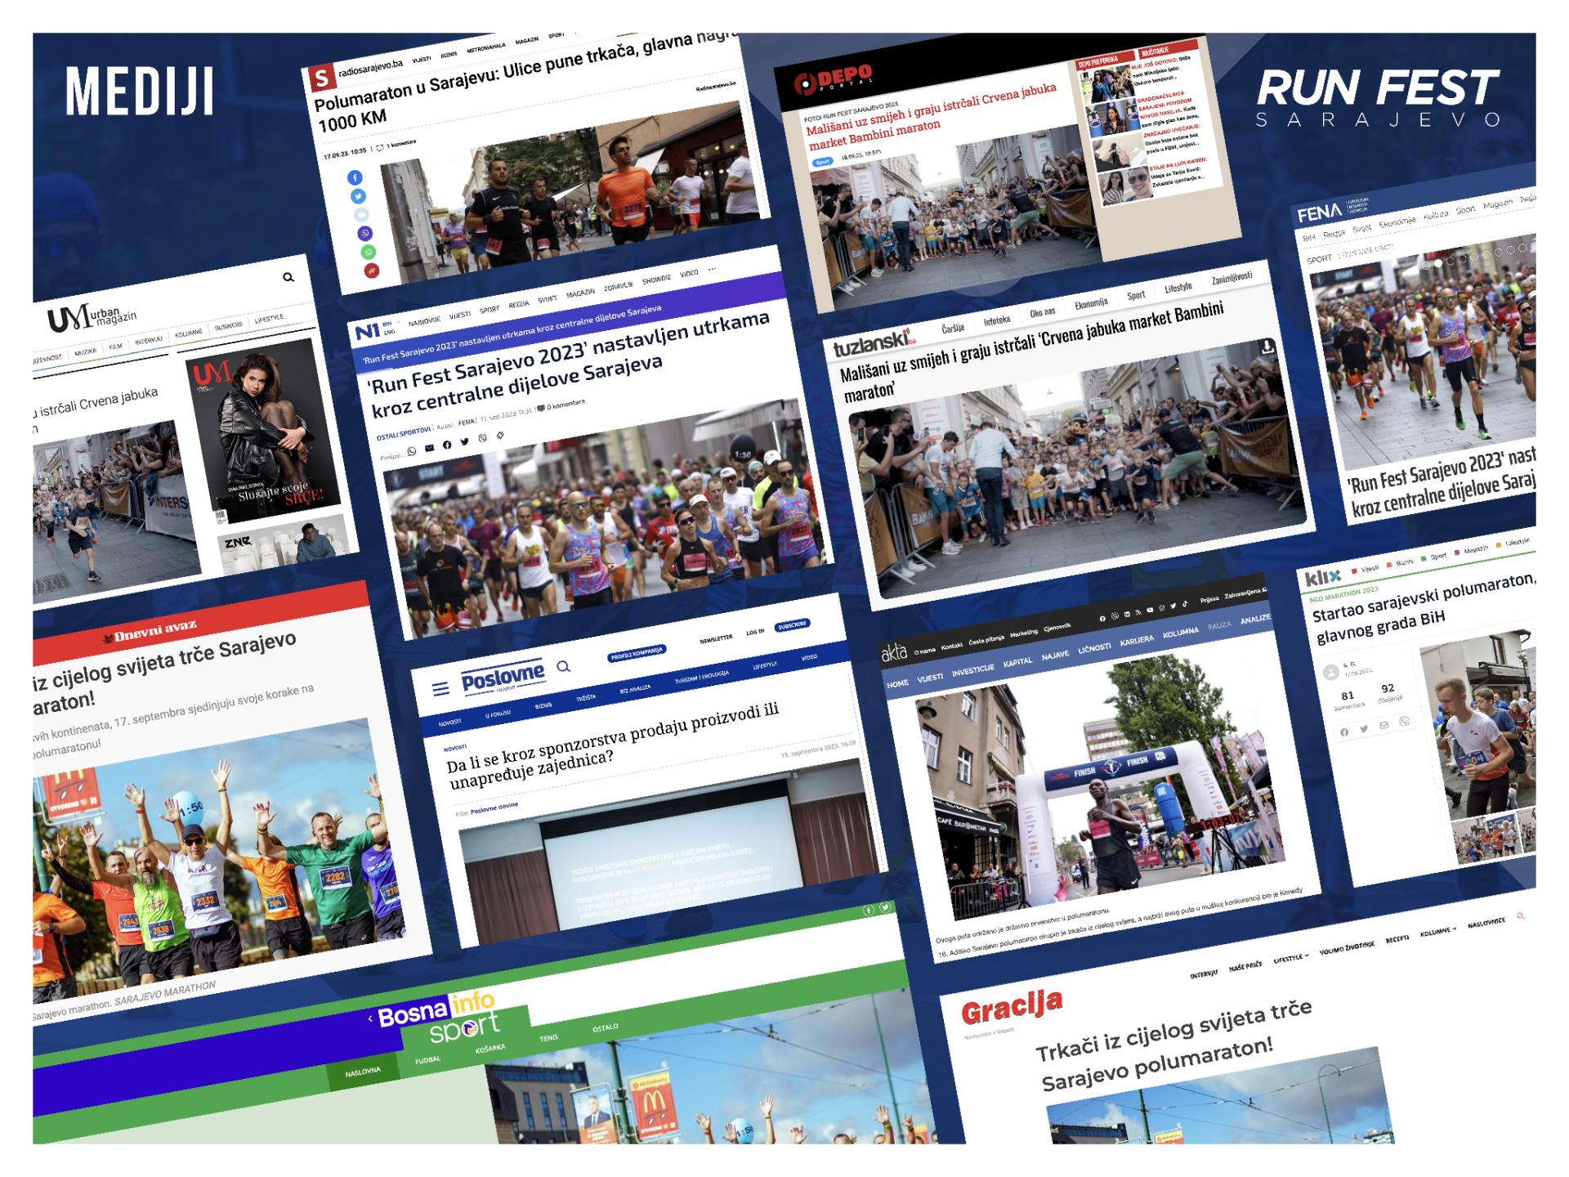This screenshot has height=1177, width=1569.
Task: Click red copy-link icon on Radiosarajevo article
Action: click(x=372, y=271)
